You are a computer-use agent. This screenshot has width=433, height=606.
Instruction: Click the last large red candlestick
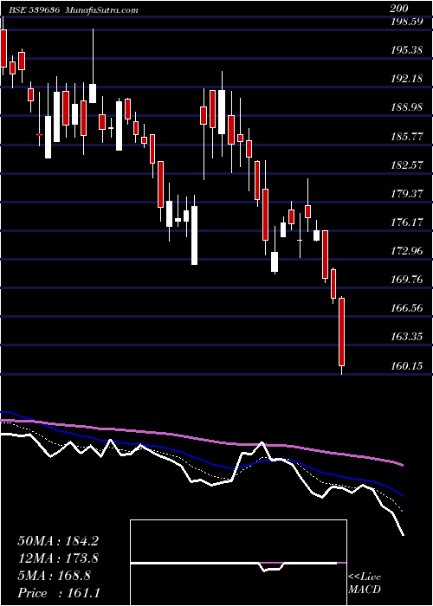coord(342,332)
